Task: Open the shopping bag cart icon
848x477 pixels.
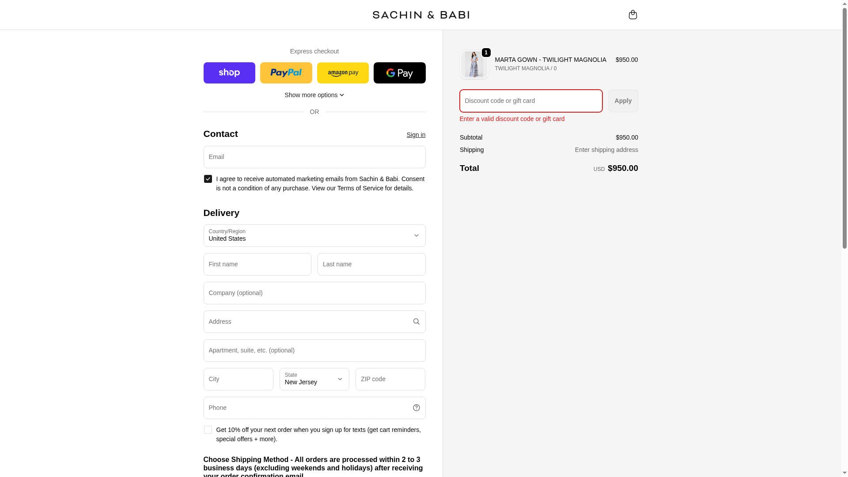Action: [632, 15]
